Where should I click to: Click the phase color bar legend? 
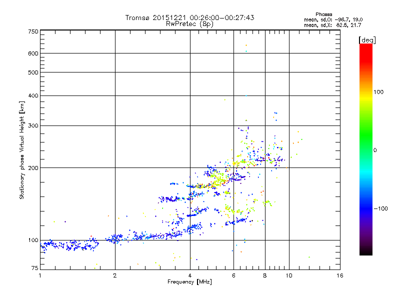click(366, 149)
